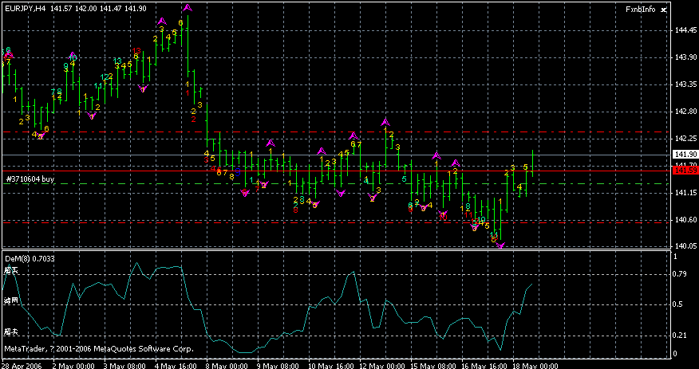Screen dimensions: 699x369
Task: Click the red 141.59 order price tag
Action: (x=685, y=171)
